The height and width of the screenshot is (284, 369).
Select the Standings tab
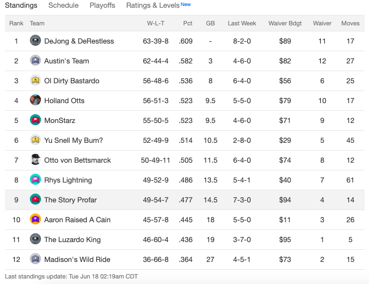[21, 5]
